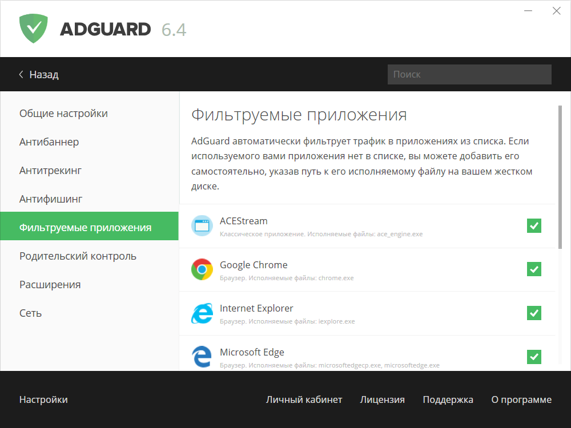Open Общие настройки section
571x428 pixels.
click(89, 113)
